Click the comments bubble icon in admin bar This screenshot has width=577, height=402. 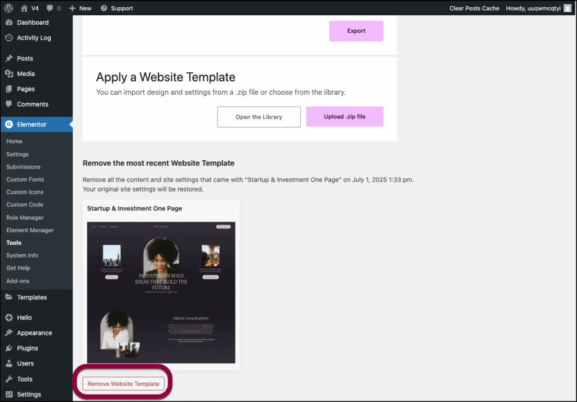pyautogui.click(x=50, y=8)
